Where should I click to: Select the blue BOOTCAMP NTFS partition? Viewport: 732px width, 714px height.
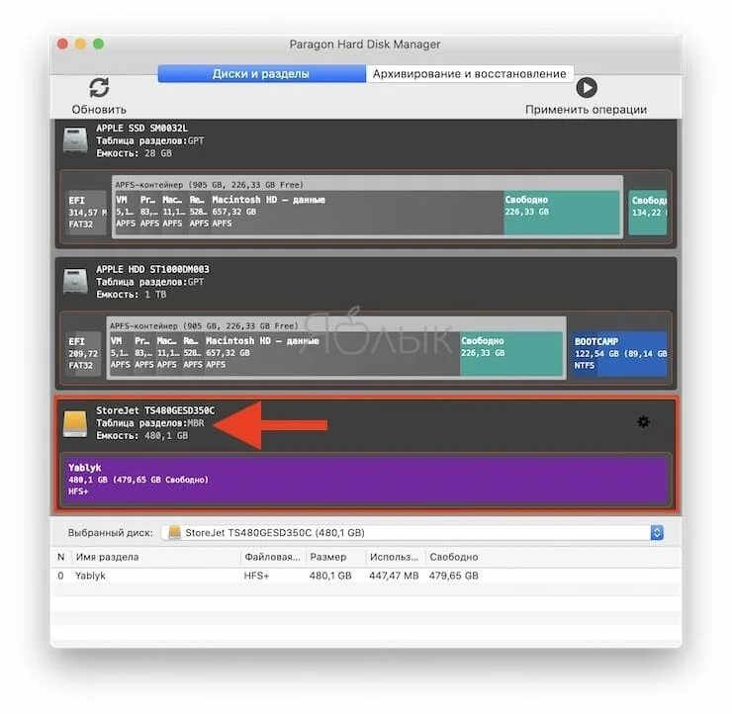(619, 354)
